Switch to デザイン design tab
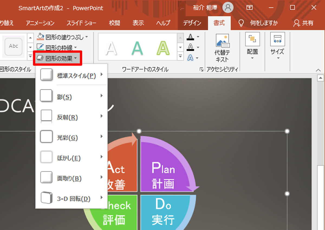 (192, 23)
